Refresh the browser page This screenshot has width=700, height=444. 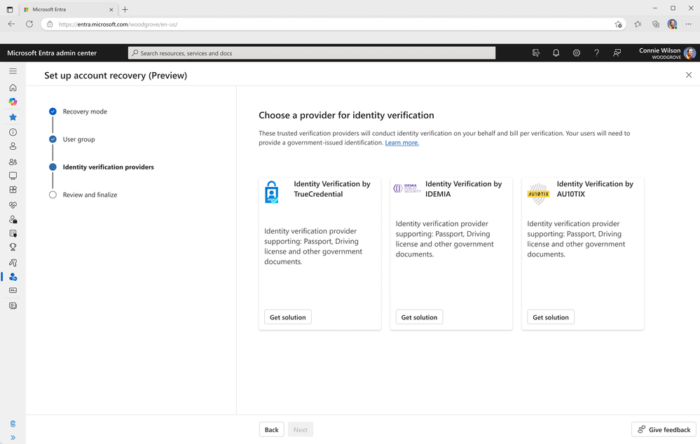[29, 24]
